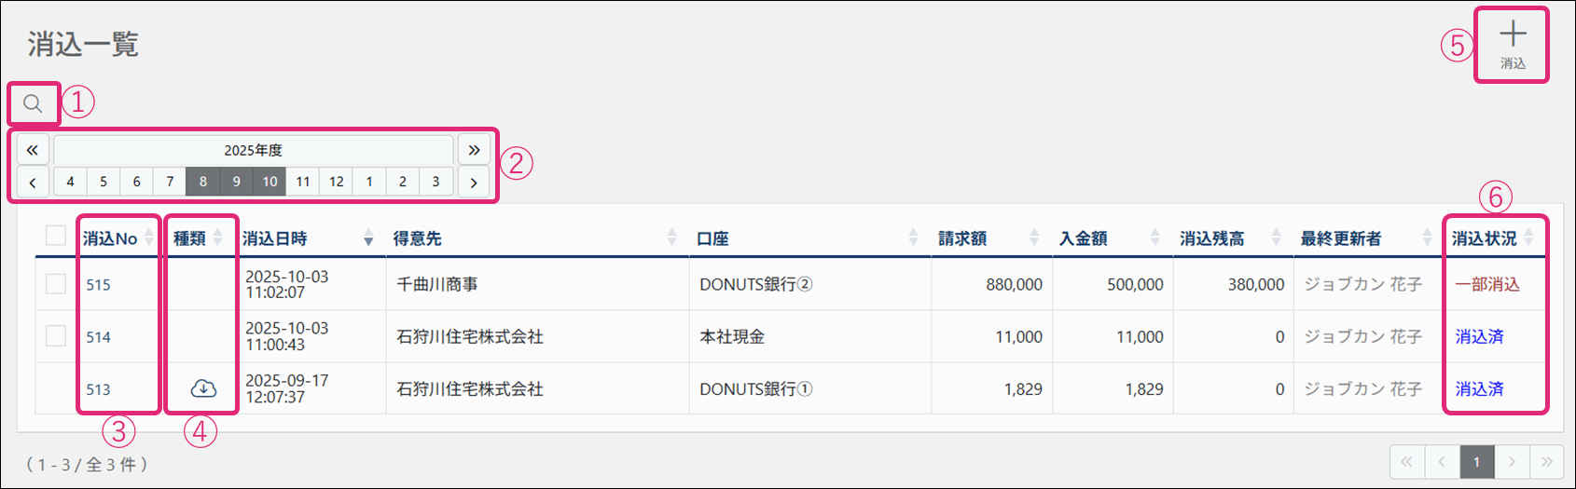Click the cloud download icon in row 513
Screen dimensions: 1576x489
202,389
